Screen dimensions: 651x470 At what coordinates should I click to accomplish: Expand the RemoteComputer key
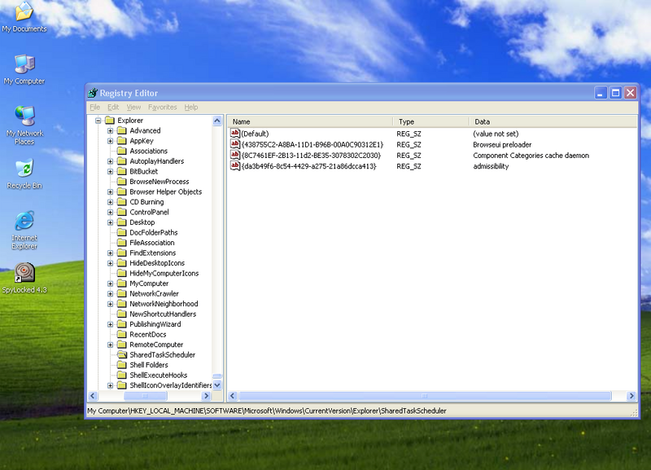[110, 345]
